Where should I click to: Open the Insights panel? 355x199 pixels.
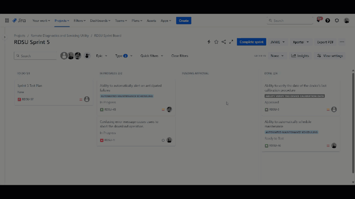click(x=300, y=56)
